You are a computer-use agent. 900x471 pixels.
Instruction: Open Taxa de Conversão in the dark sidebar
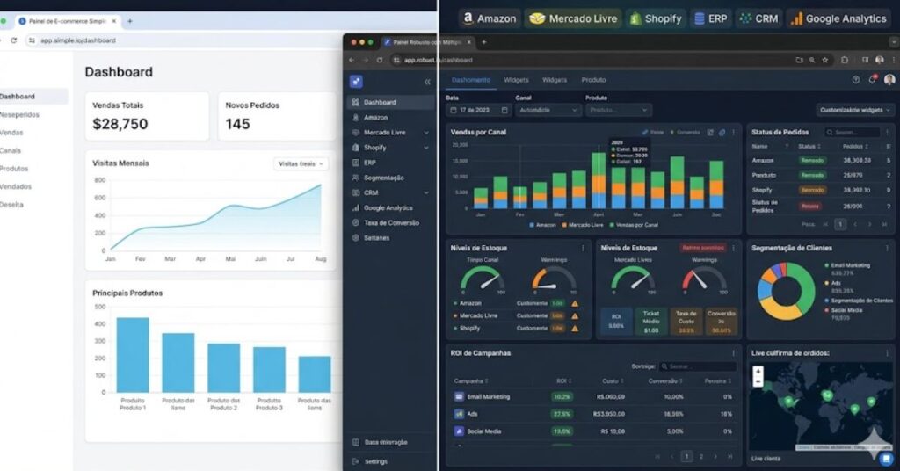(391, 222)
